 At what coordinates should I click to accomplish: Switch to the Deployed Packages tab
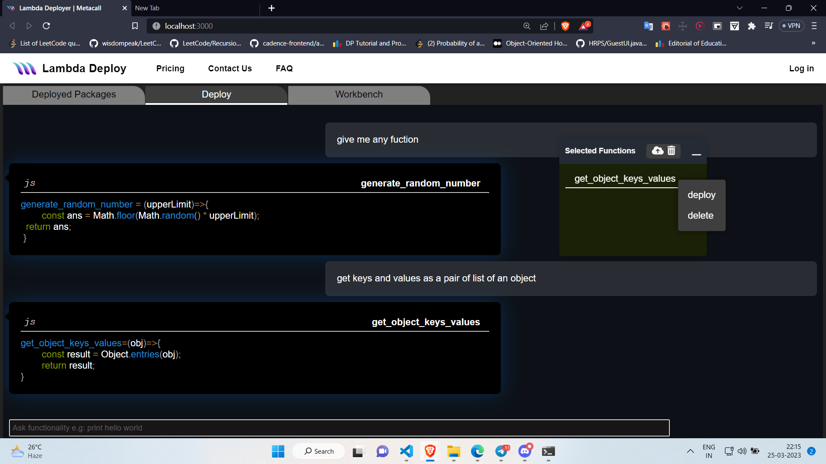[x=74, y=95]
